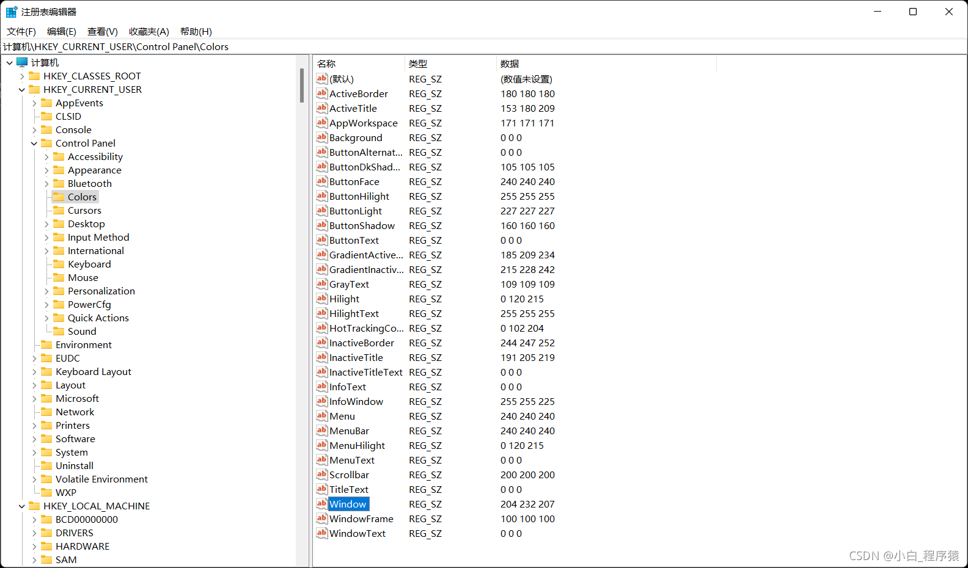
Task: Click the folder icon of WXP key
Action: (x=46, y=492)
